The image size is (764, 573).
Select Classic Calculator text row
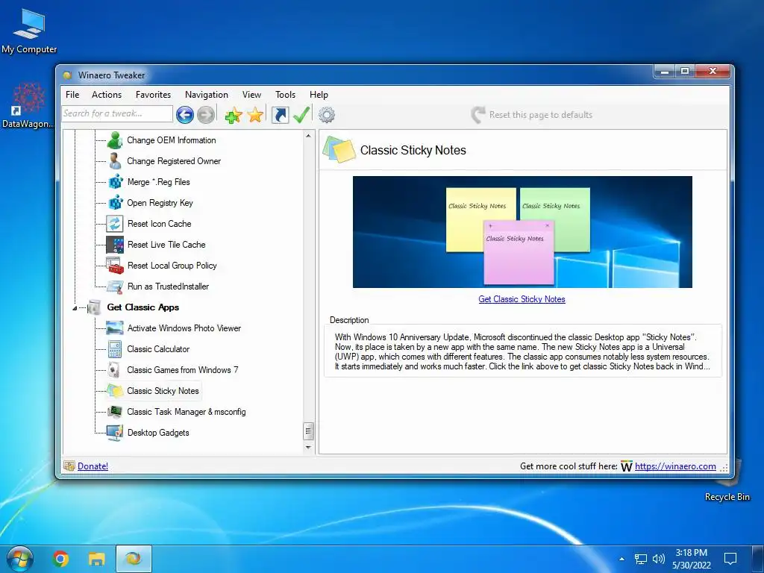158,349
